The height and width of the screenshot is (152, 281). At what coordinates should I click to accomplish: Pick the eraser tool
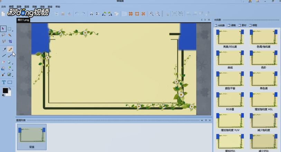[x=3, y=62]
